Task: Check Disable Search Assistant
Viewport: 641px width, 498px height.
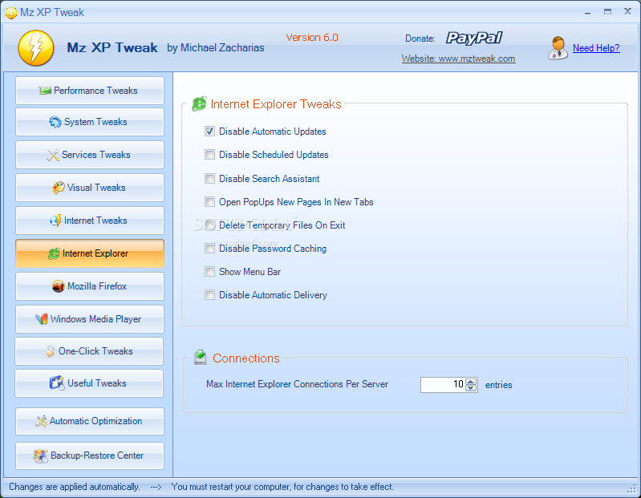Action: click(x=209, y=179)
